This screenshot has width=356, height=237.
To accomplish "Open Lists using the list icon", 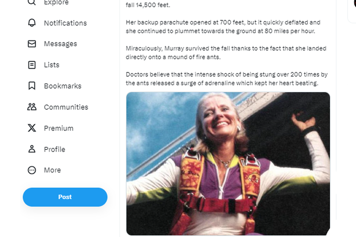I will coord(32,65).
